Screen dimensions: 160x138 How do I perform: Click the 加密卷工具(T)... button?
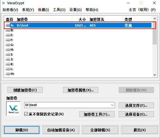click(x=97, y=114)
